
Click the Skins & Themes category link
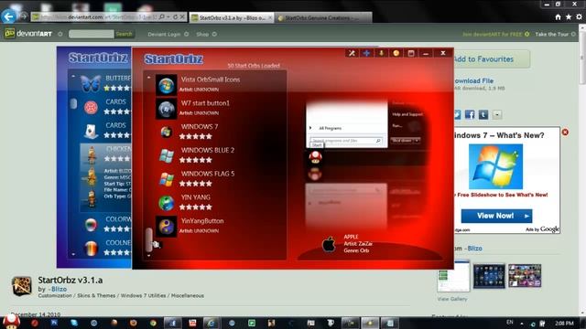click(96, 295)
